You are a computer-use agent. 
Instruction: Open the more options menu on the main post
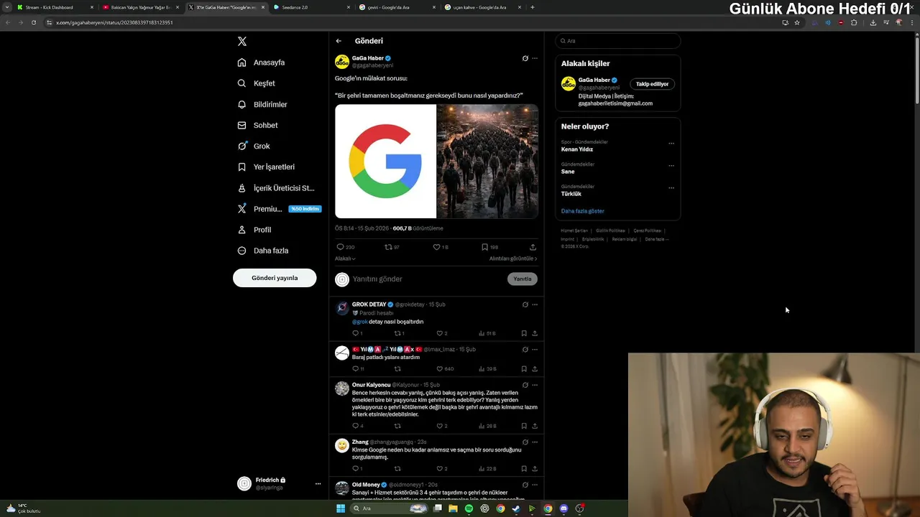[534, 58]
